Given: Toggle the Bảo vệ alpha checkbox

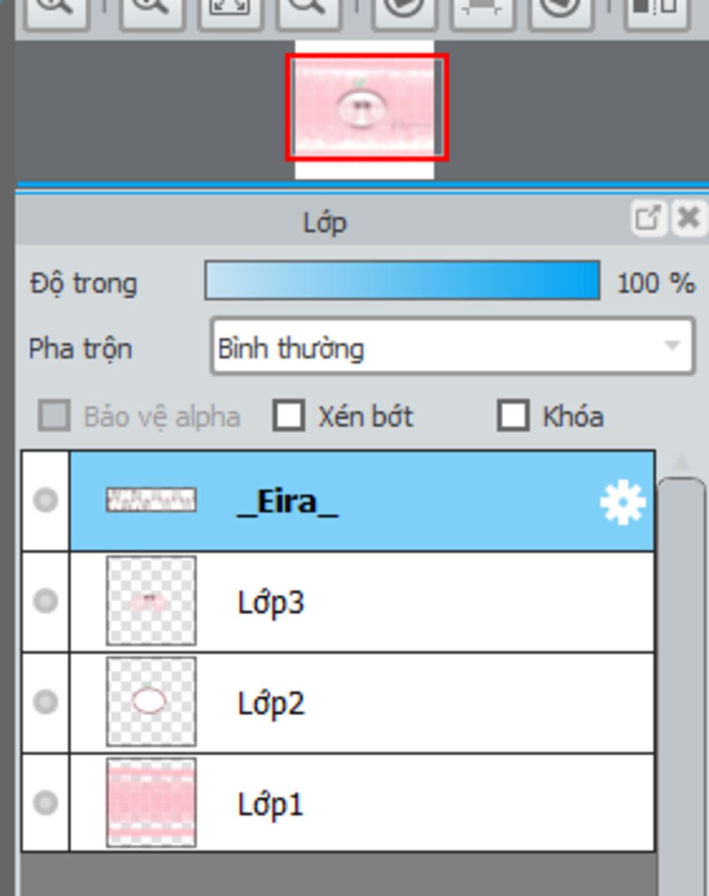Looking at the screenshot, I should 54,415.
